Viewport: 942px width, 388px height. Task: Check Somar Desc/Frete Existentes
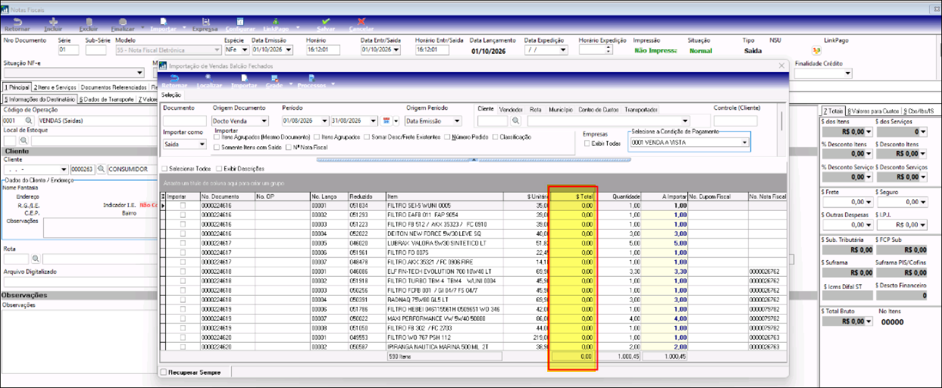367,137
